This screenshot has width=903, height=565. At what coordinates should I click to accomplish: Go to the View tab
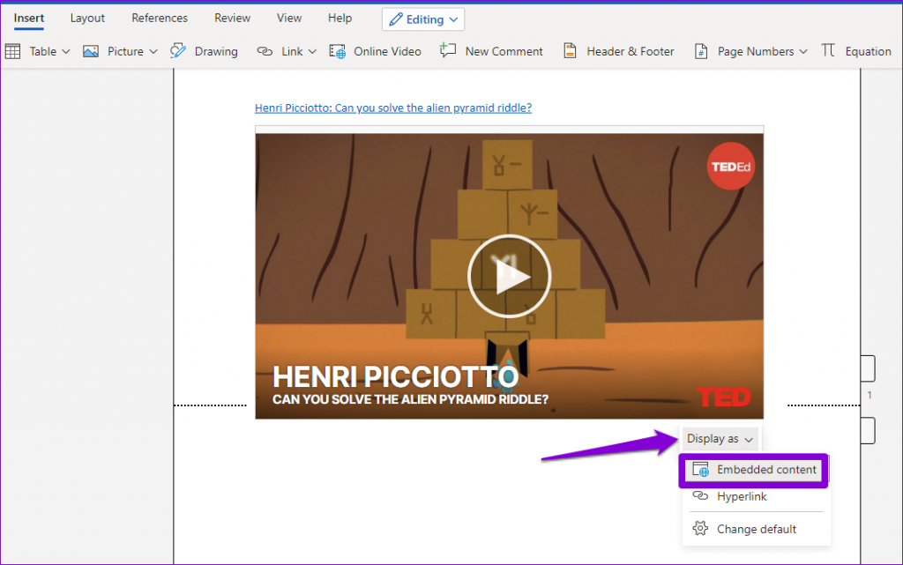pos(289,18)
